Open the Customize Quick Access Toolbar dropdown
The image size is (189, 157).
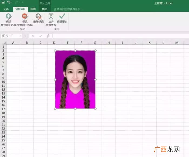click(x=23, y=2)
